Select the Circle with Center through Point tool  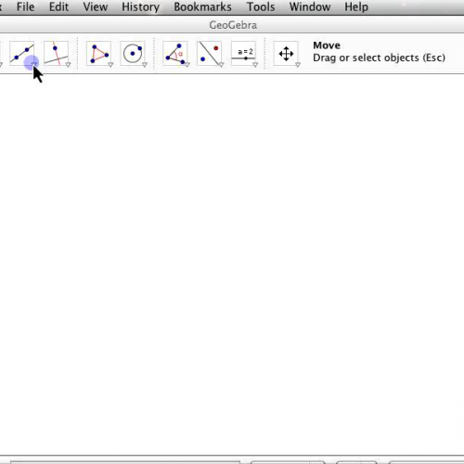point(133,53)
